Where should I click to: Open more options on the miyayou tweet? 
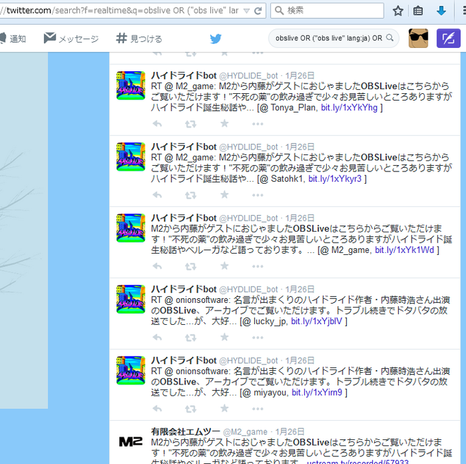[x=258, y=409]
